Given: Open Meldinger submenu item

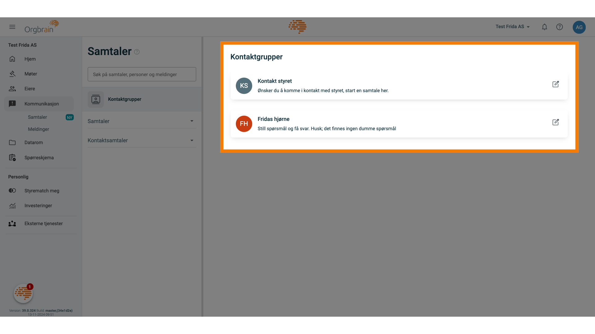Looking at the screenshot, I should coord(39,129).
